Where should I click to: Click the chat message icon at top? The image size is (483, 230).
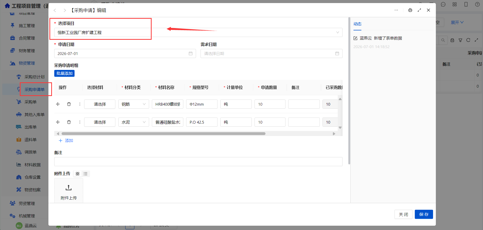[x=443, y=4]
